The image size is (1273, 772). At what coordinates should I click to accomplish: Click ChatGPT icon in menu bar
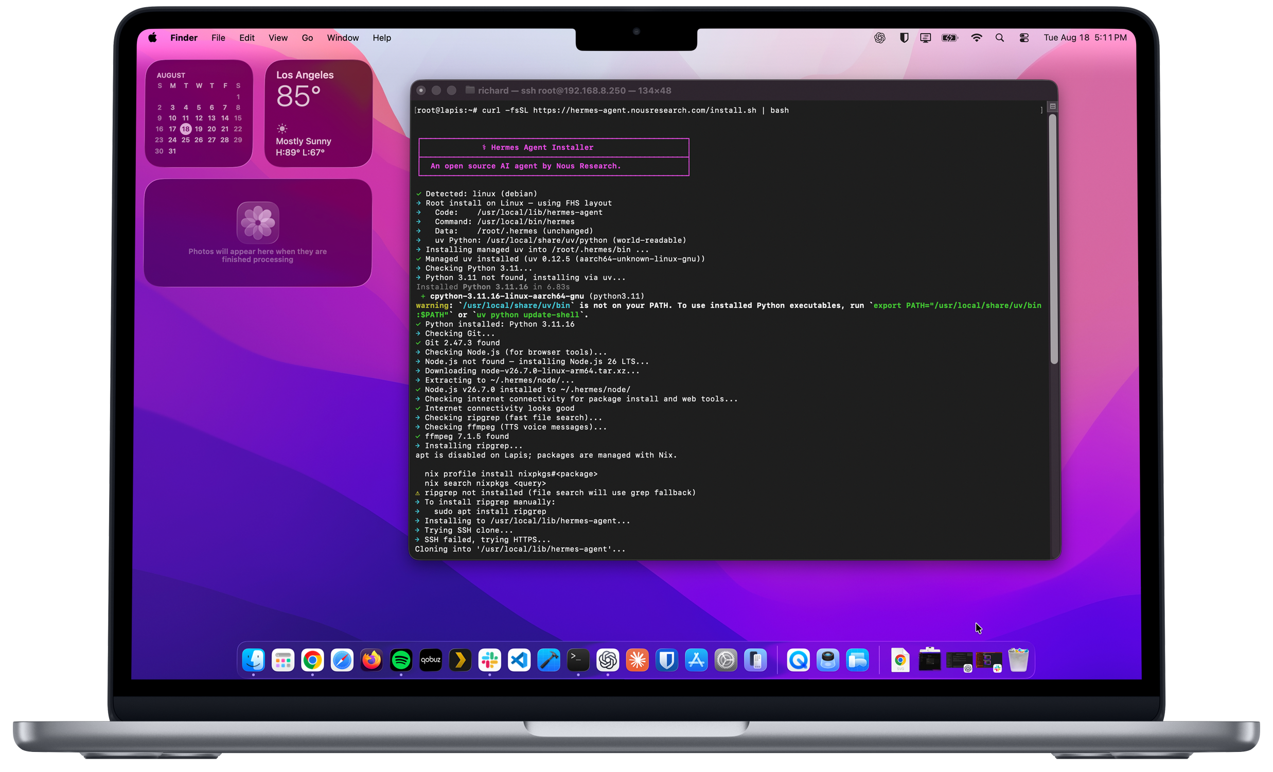pos(879,38)
